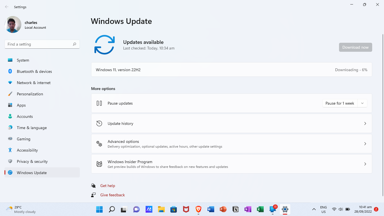Expand the pause duration dropdown arrow
This screenshot has height=216, width=384.
362,103
